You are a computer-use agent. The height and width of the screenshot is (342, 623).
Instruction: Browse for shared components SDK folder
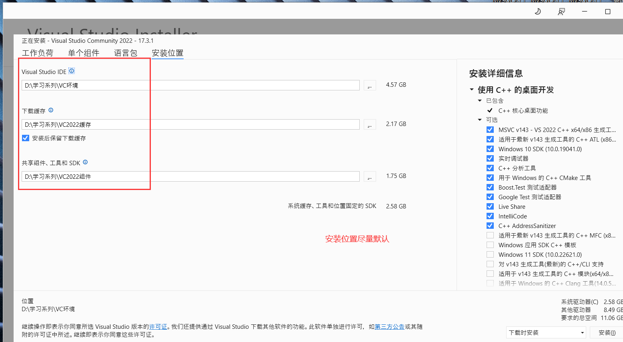click(x=370, y=176)
